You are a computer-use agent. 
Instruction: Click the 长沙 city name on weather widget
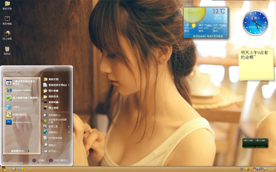190,11
